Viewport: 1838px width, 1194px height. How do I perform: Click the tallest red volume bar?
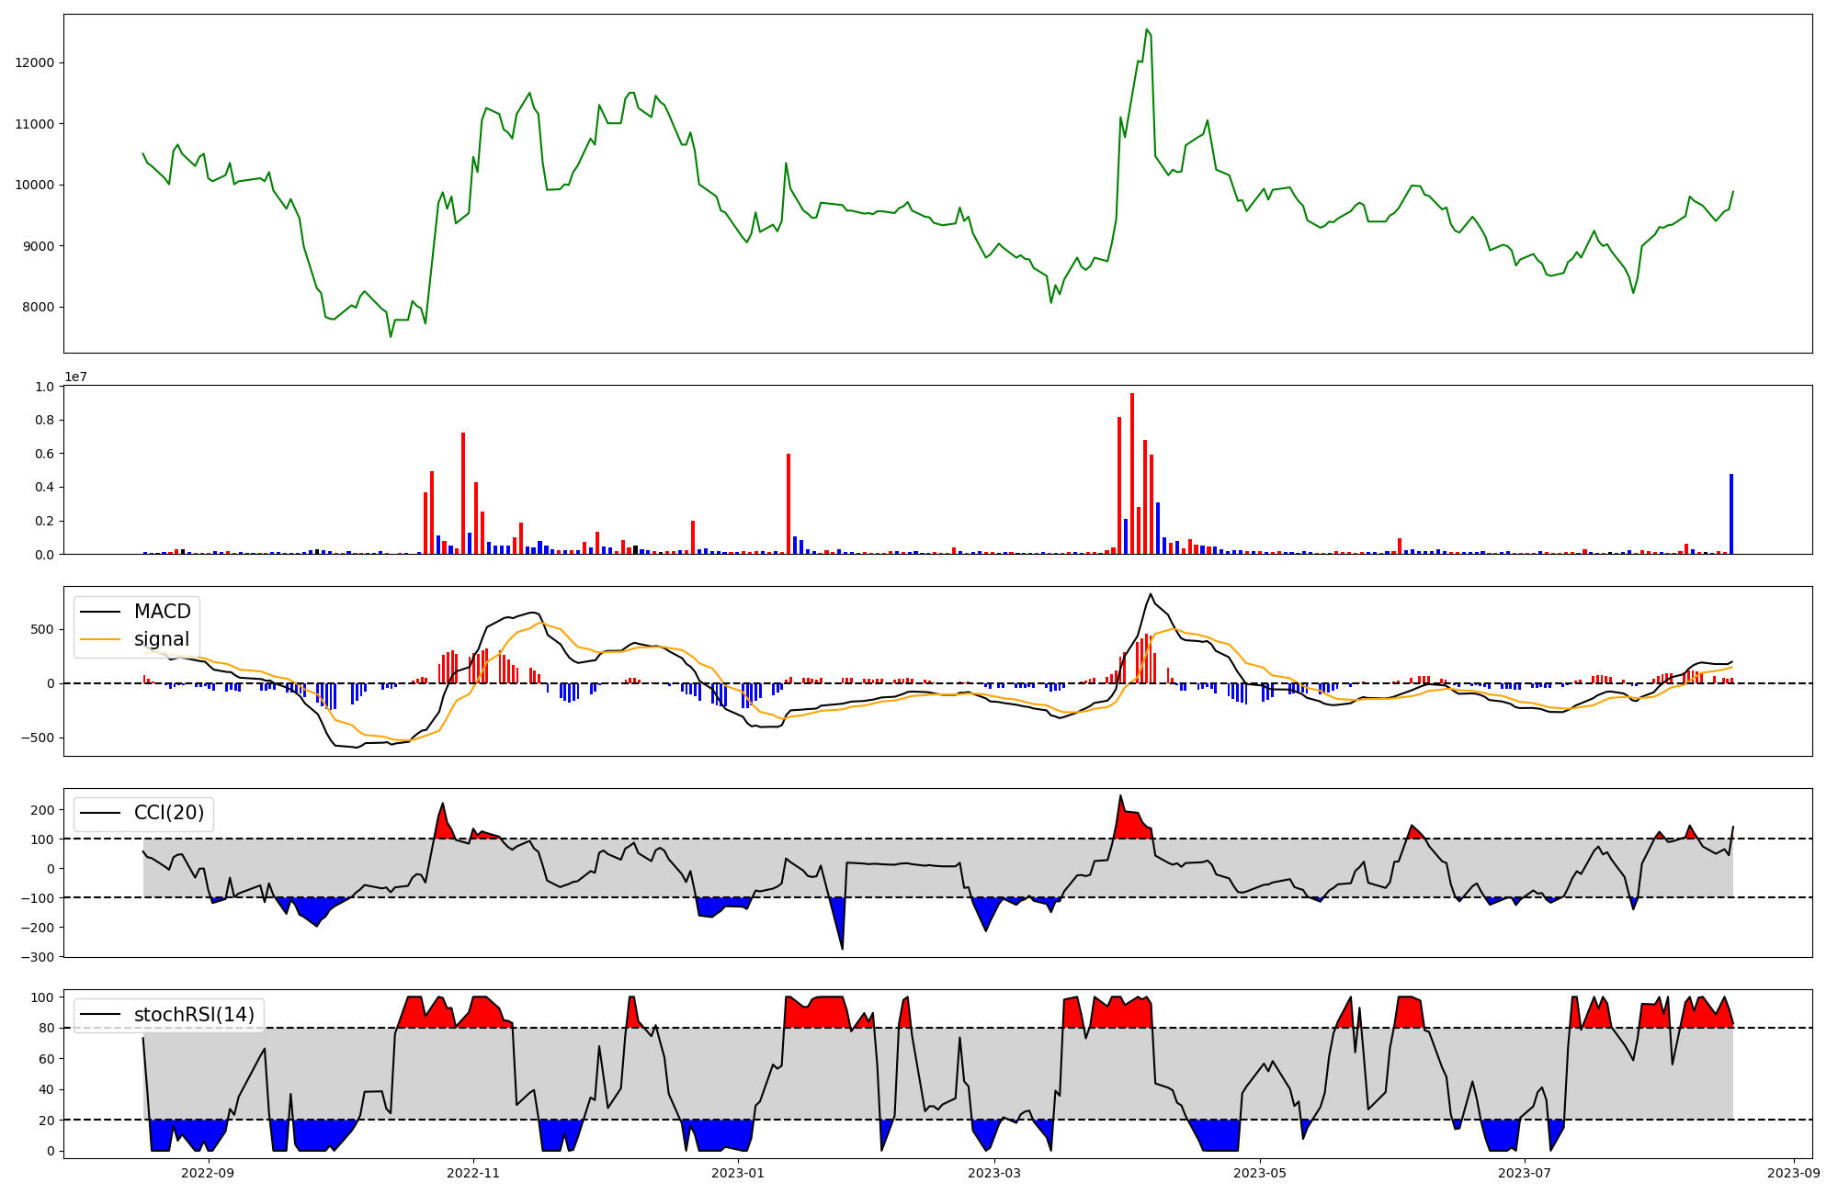coord(1132,473)
